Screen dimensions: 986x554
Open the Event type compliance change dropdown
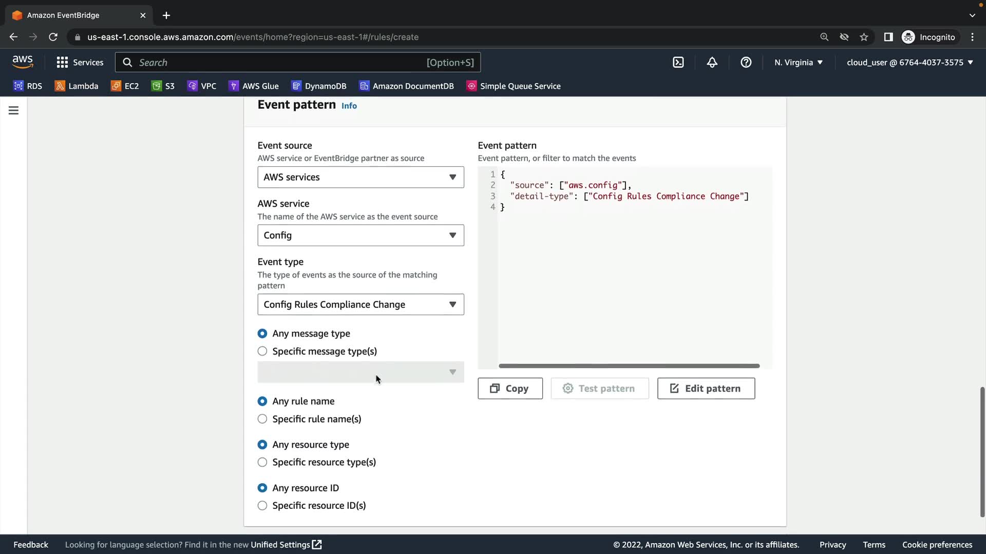(361, 305)
